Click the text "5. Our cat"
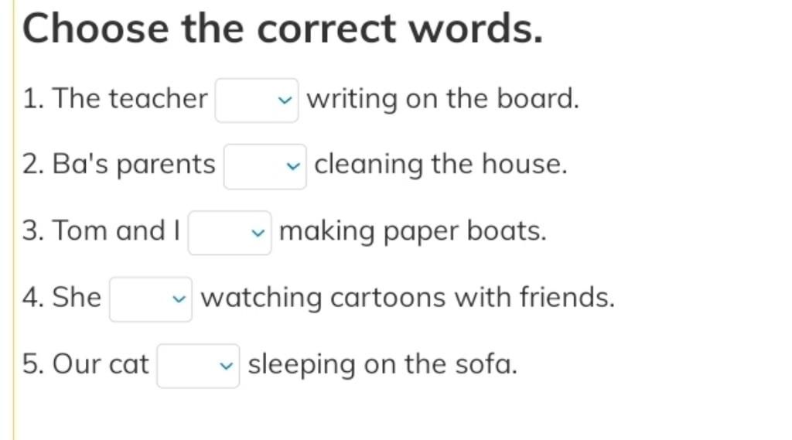792x440 pixels. (85, 364)
